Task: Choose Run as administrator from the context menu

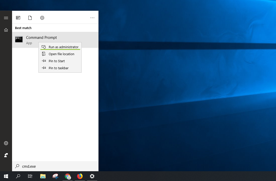Action: (63, 47)
